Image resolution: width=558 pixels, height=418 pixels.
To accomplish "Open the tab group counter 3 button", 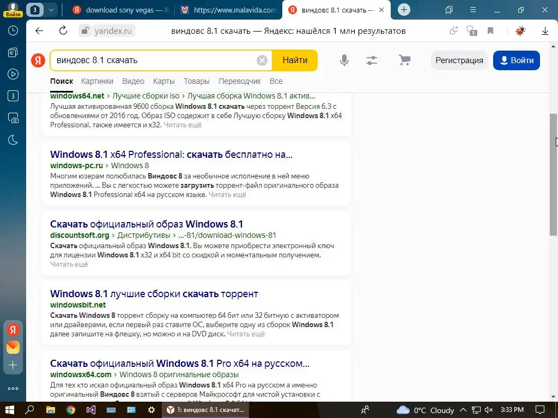I will pyautogui.click(x=35, y=10).
